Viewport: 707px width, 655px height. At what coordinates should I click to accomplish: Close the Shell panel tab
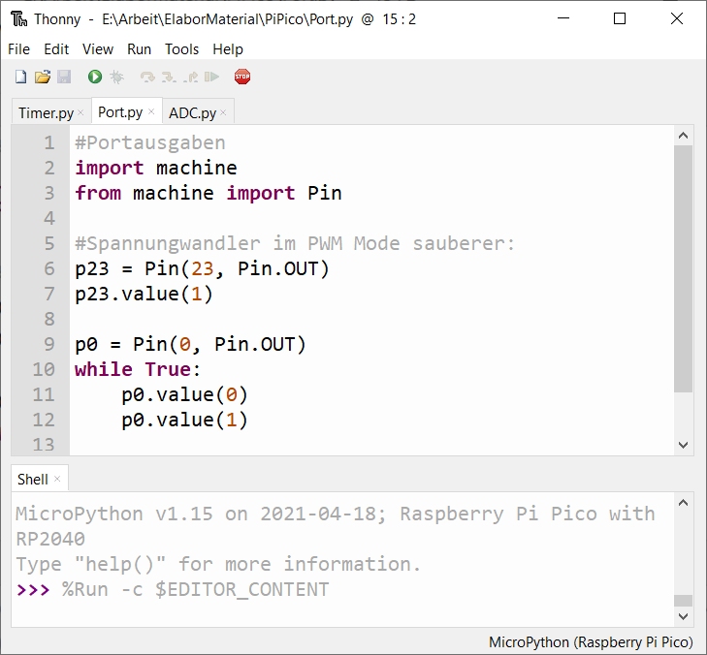coord(57,480)
